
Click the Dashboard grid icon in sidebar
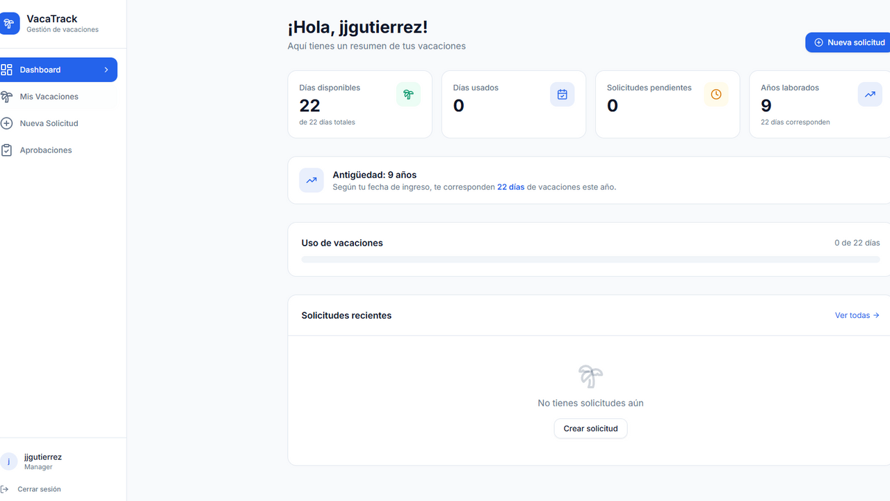[6, 70]
